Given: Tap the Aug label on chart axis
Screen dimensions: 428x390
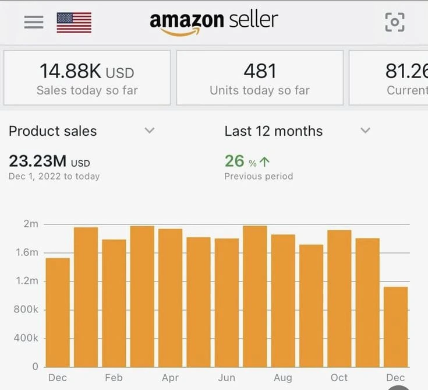Looking at the screenshot, I should (x=283, y=378).
